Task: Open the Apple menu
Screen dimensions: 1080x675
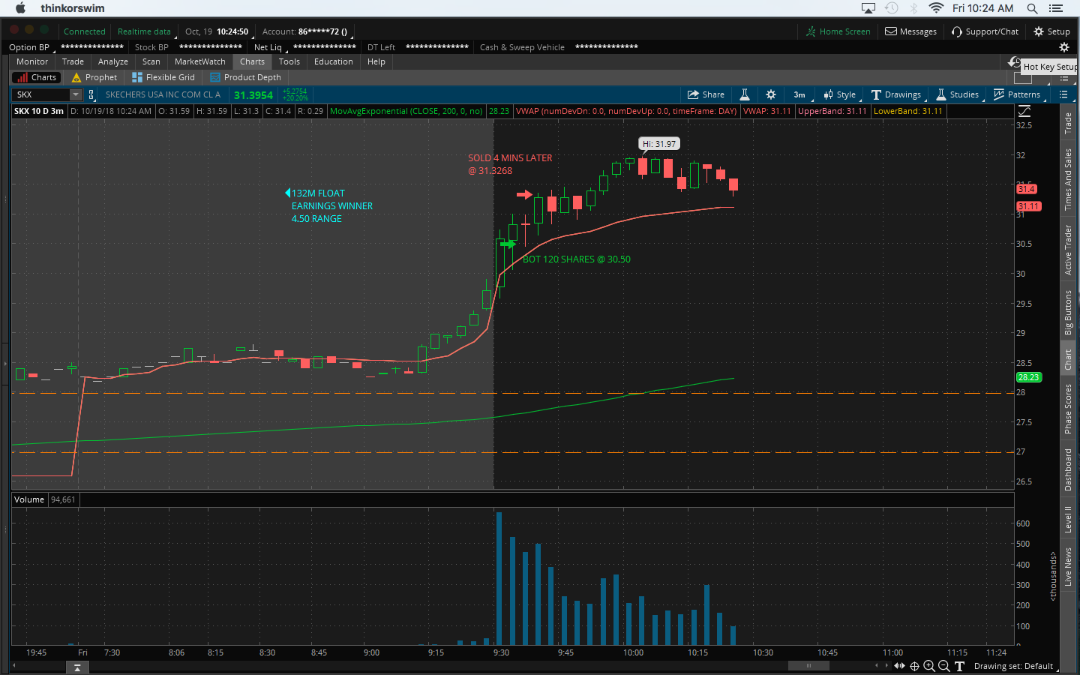Action: click(x=20, y=8)
